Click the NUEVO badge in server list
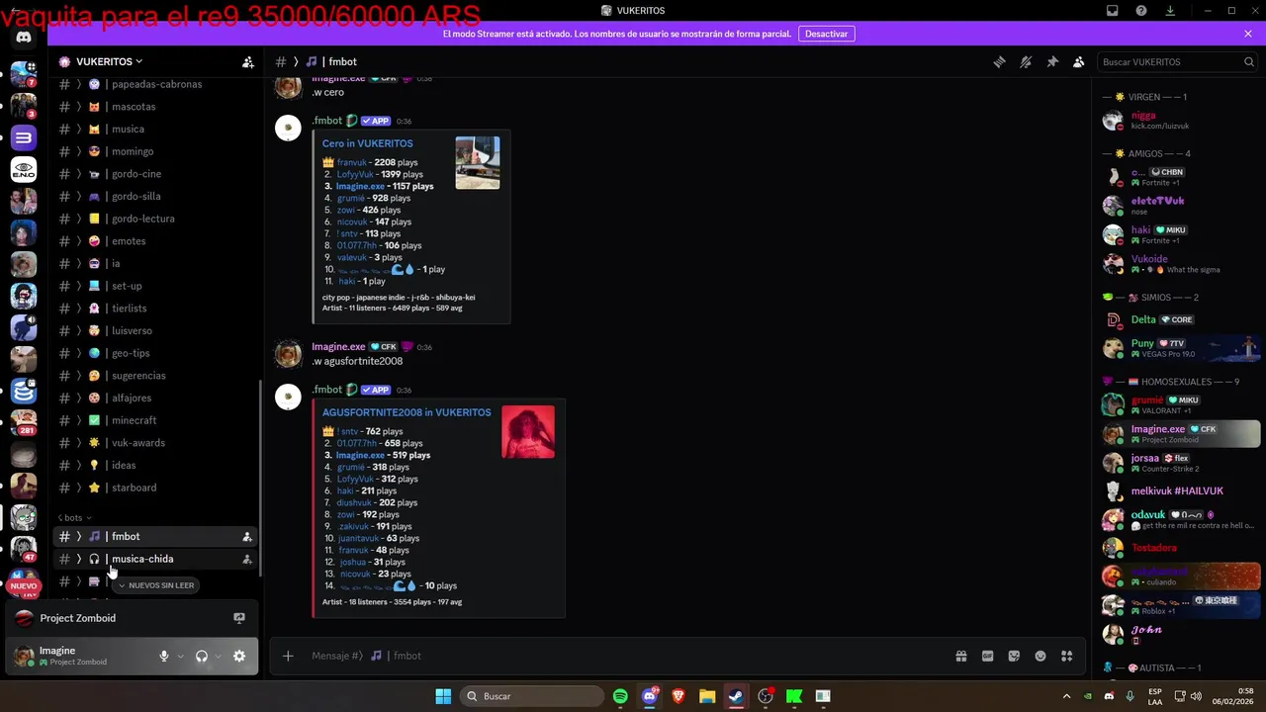 click(x=23, y=585)
